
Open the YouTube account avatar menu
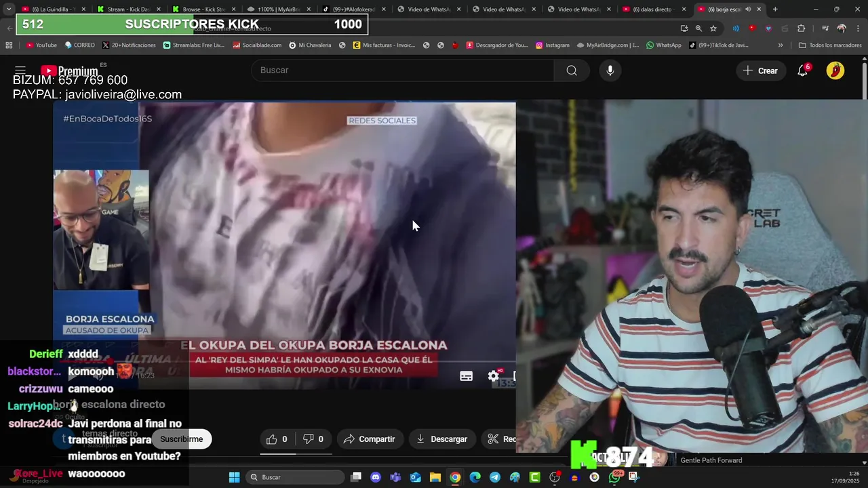pyautogui.click(x=835, y=70)
